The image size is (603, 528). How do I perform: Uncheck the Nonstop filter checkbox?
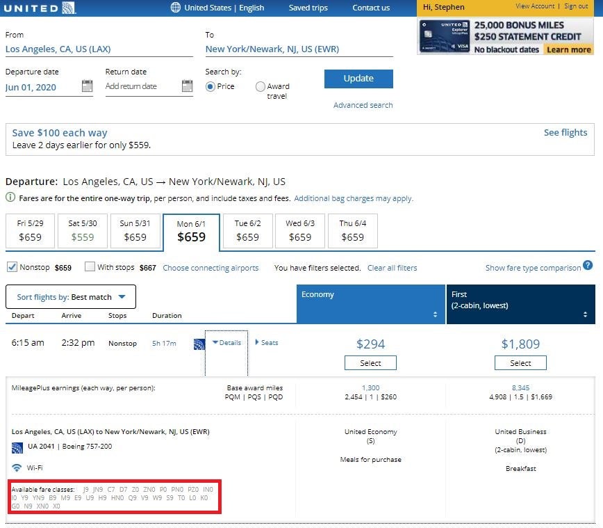point(12,266)
